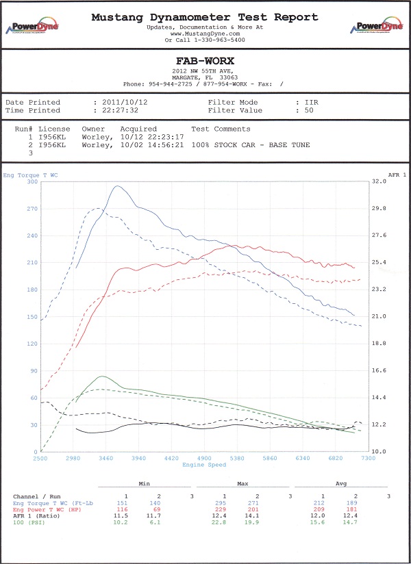
Task: Click average PSI value 15.6
Action: coord(317,523)
